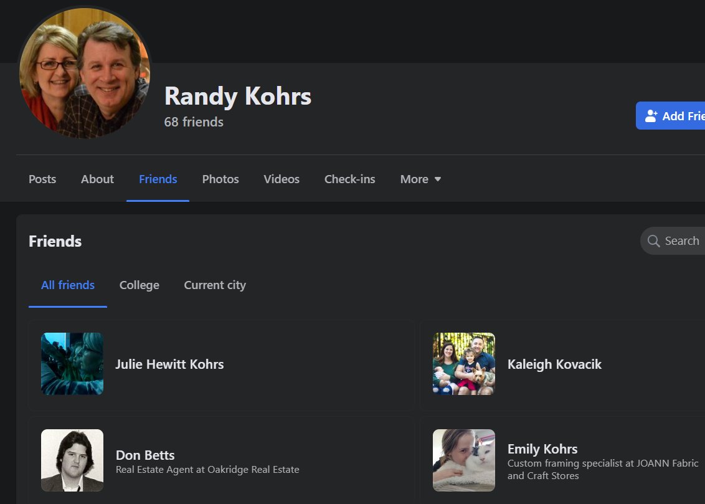705x504 pixels.
Task: Show College friends filter
Action: [x=140, y=285]
